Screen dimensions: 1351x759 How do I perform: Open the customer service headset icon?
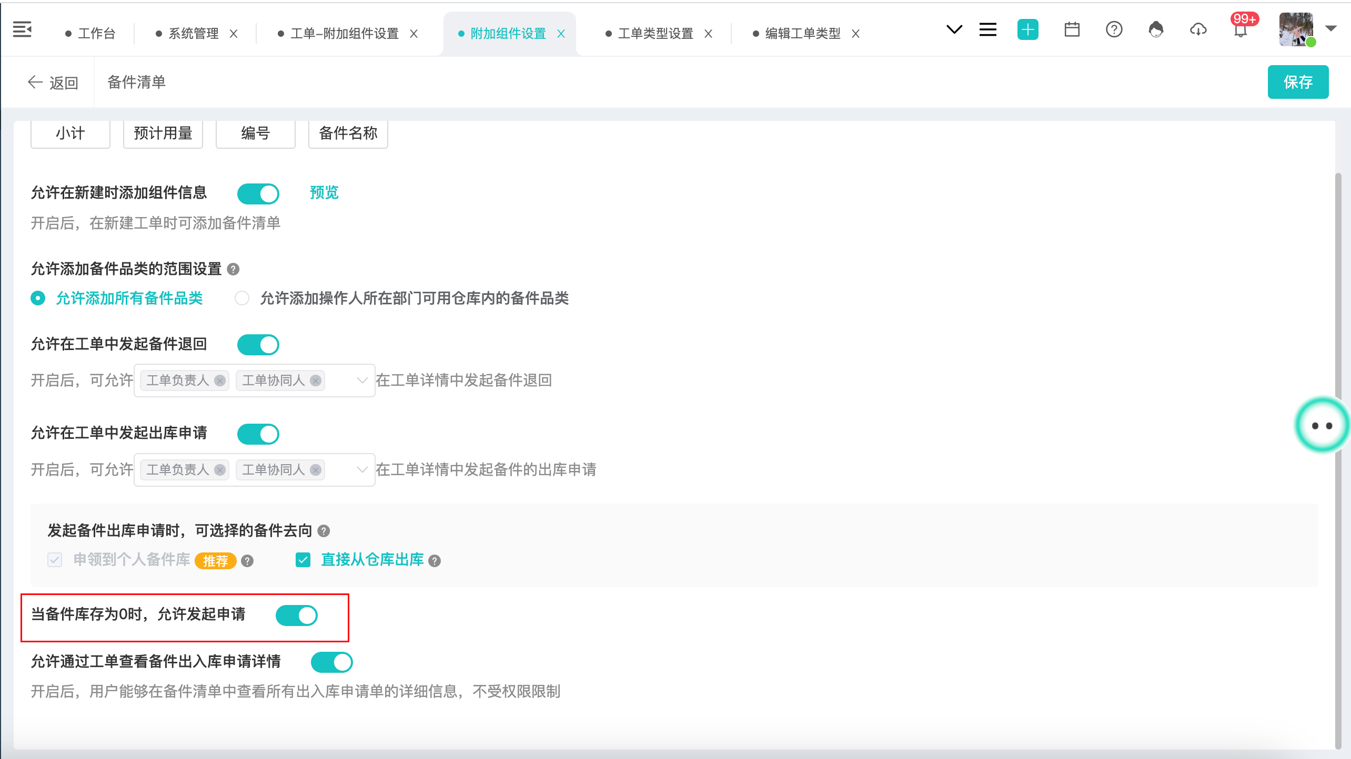coord(1156,29)
